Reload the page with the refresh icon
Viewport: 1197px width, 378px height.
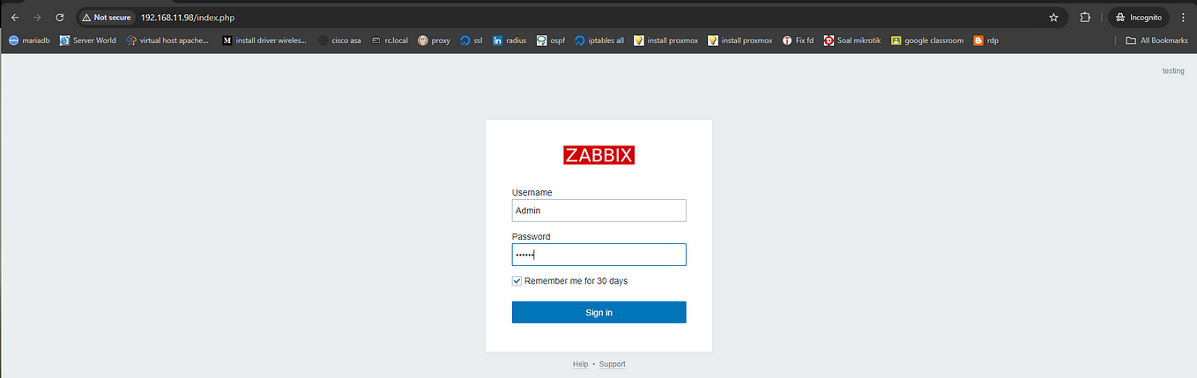[x=59, y=17]
